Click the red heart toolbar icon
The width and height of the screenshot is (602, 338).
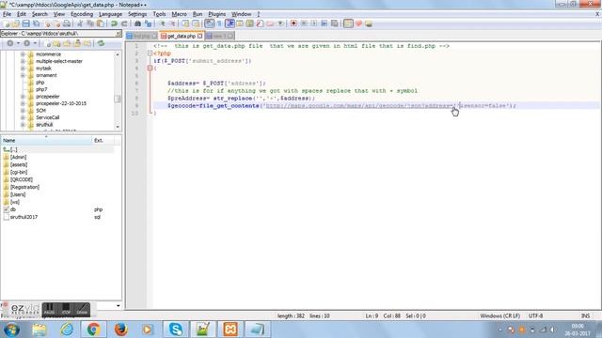(358, 23)
